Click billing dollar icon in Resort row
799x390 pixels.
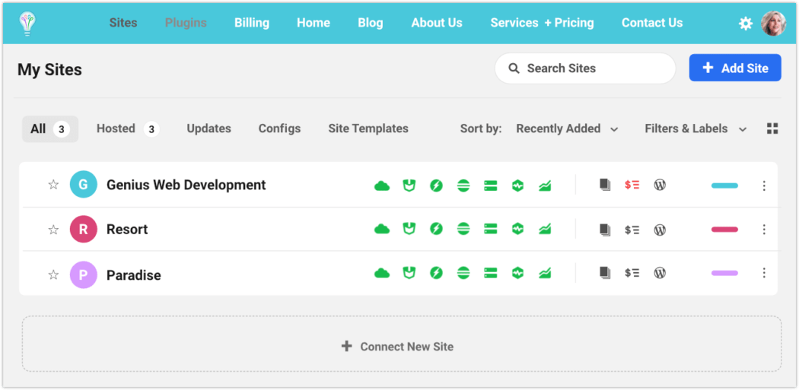(x=632, y=230)
